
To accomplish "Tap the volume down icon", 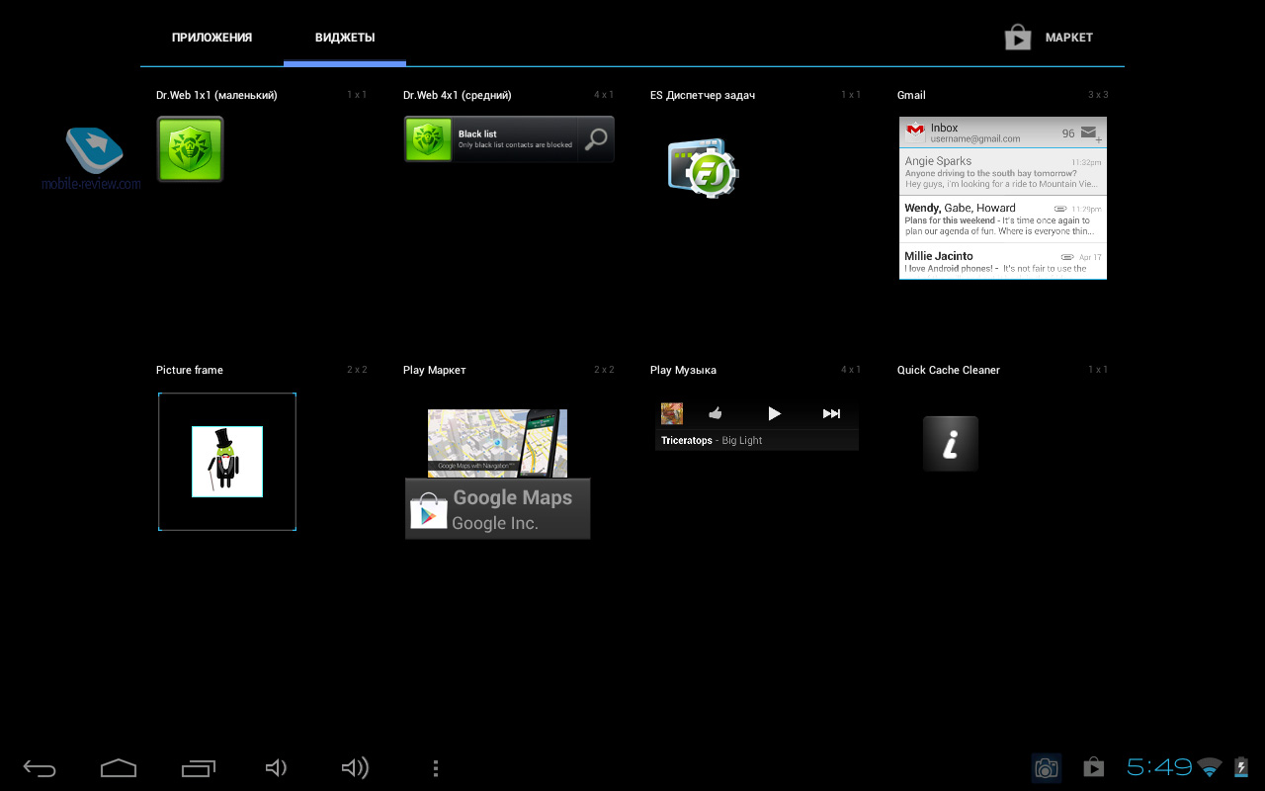I will click(x=277, y=768).
